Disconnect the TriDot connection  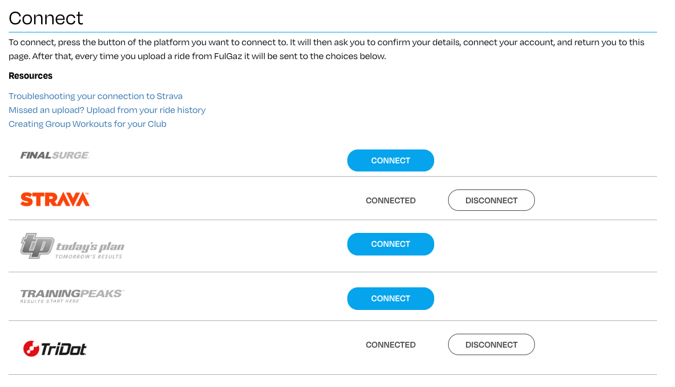[491, 344]
